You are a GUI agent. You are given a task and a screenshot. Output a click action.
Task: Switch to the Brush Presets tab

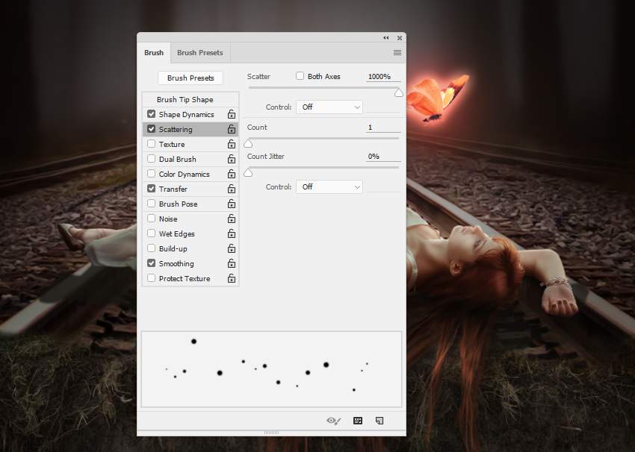tap(199, 53)
